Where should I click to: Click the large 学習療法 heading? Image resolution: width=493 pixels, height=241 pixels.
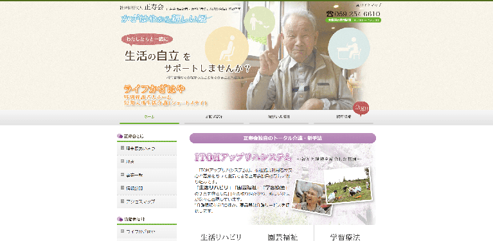click(345, 237)
